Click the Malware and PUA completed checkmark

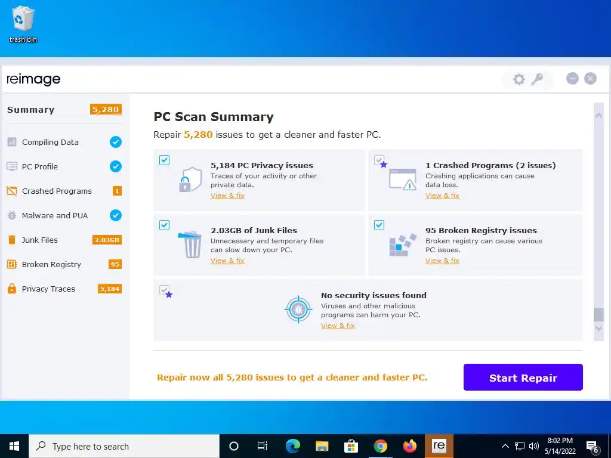[116, 215]
